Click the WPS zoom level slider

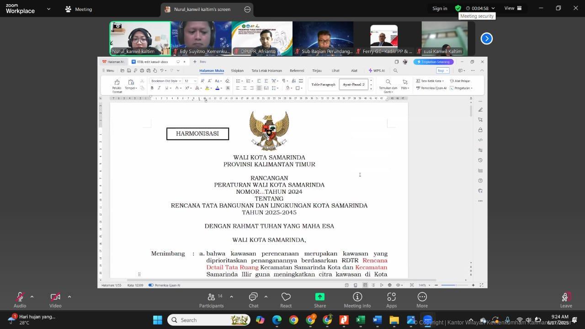454,285
